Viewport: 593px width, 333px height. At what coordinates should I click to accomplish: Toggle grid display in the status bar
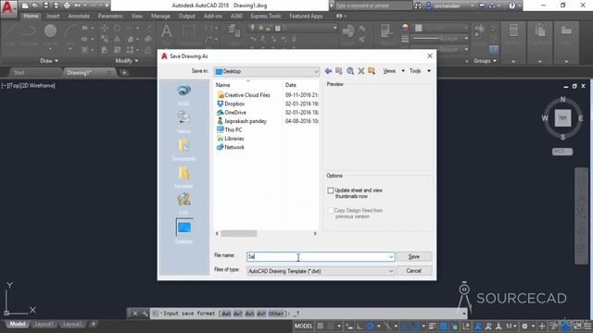coord(321,327)
